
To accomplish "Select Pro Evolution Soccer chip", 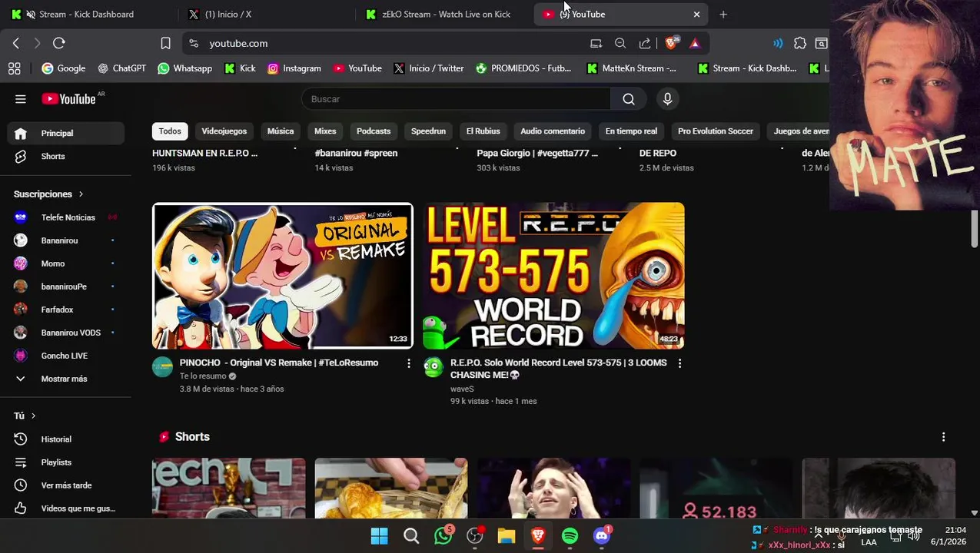I will pyautogui.click(x=716, y=131).
